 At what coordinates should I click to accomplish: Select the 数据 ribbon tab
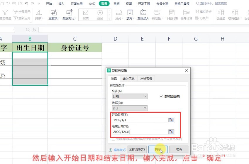(104, 4)
